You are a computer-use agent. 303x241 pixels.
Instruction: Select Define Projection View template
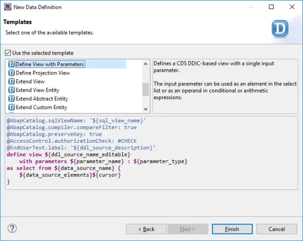pyautogui.click(x=43, y=73)
